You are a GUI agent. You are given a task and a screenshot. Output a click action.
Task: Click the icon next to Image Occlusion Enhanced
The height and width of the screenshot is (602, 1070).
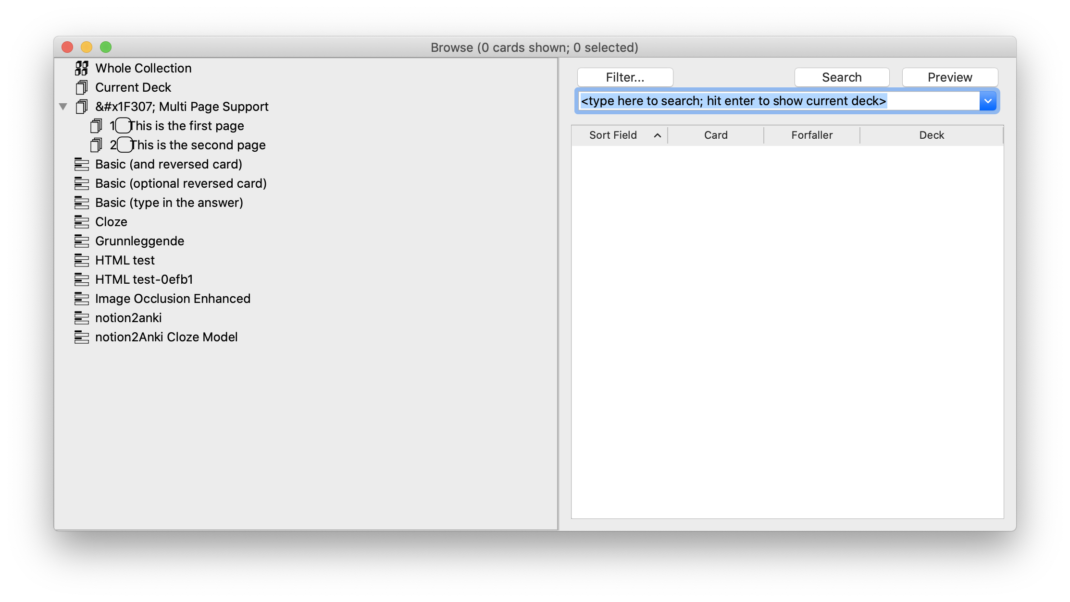81,298
